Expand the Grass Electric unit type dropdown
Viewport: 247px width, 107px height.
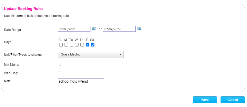pyautogui.click(x=90, y=54)
